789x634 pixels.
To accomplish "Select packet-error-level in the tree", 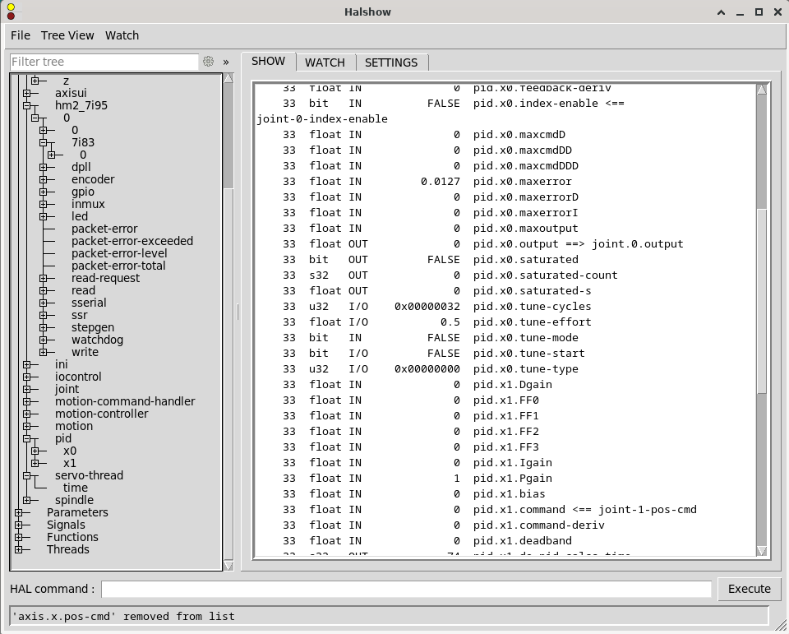I will point(119,253).
